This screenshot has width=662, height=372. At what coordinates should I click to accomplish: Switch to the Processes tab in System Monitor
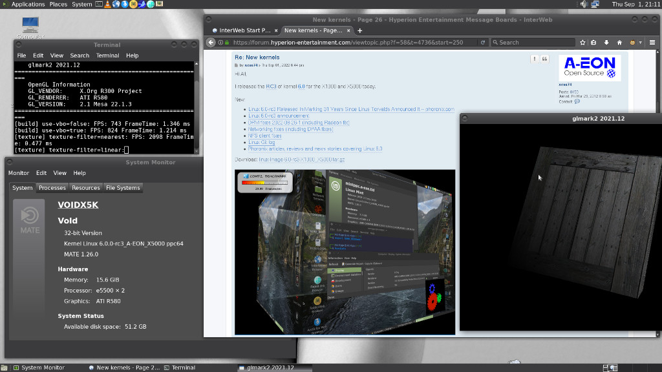click(x=52, y=188)
